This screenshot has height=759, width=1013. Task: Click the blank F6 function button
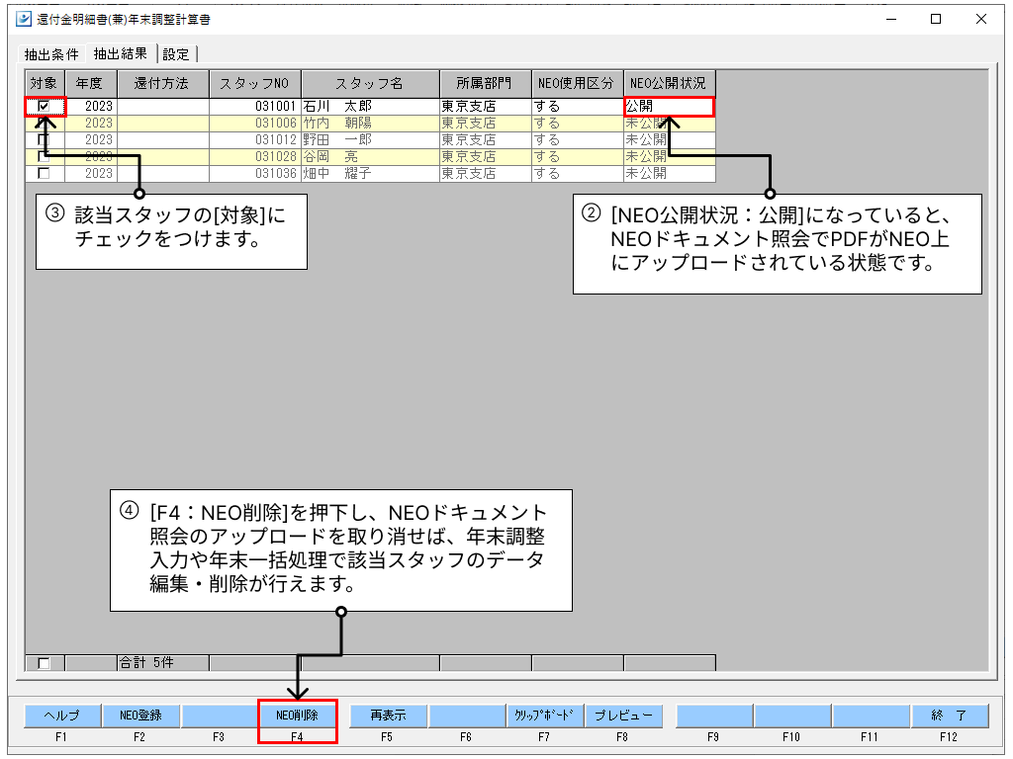point(467,716)
